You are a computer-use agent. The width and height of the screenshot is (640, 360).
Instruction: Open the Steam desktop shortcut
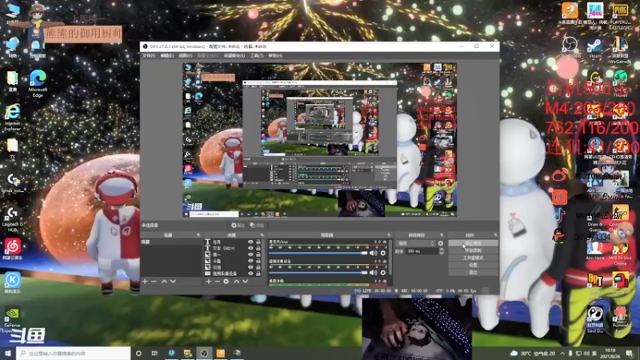pyautogui.click(x=594, y=48)
